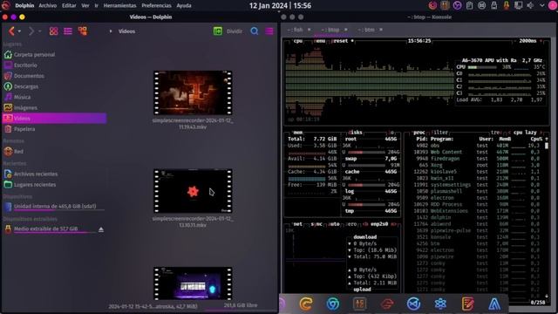Switch Dolphin to icons view mode
The image size is (558, 314).
pos(53,31)
